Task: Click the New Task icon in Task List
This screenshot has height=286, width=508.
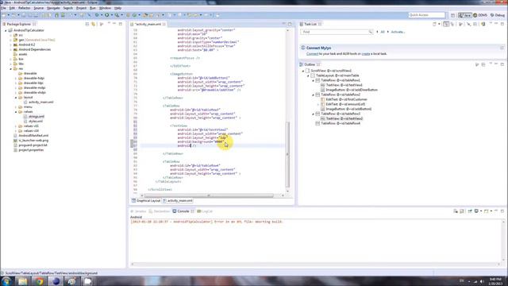Action: point(434,24)
